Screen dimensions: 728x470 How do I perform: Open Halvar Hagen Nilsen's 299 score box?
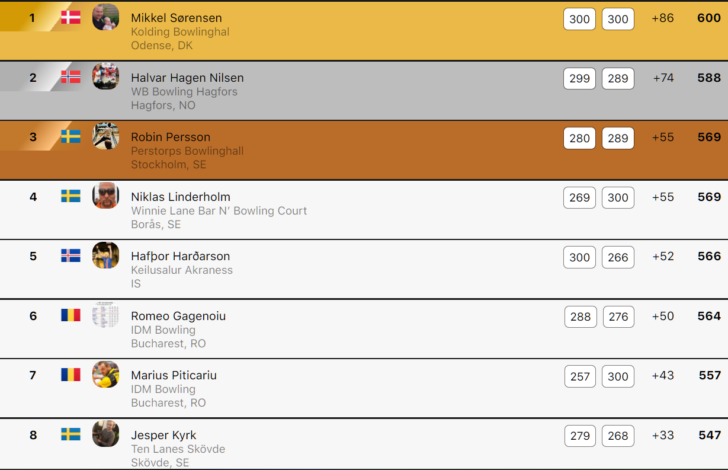coord(579,78)
